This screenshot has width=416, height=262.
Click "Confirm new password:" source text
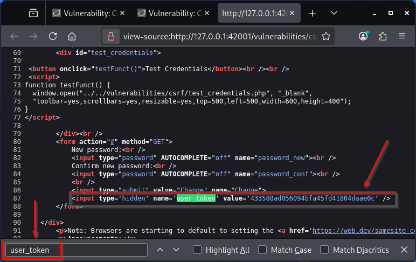[112, 166]
